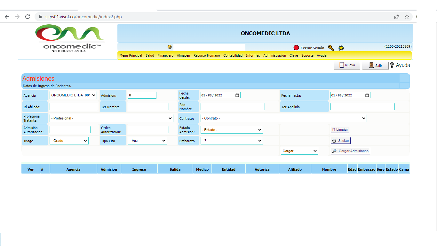Click the yellow key icon

(331, 48)
